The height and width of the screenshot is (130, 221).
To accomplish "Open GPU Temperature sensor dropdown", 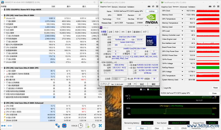I will [x=182, y=19].
